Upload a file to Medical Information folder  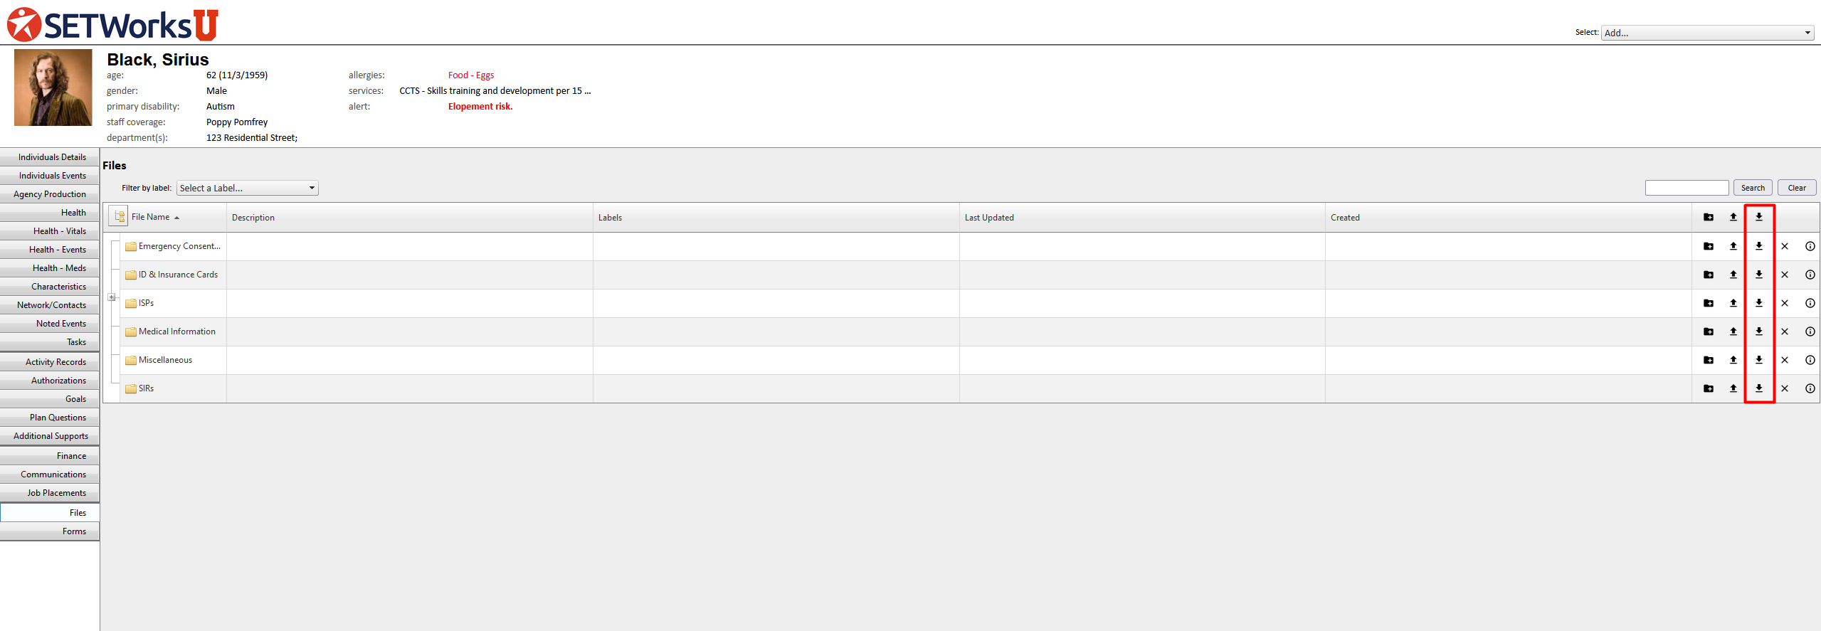coord(1733,332)
